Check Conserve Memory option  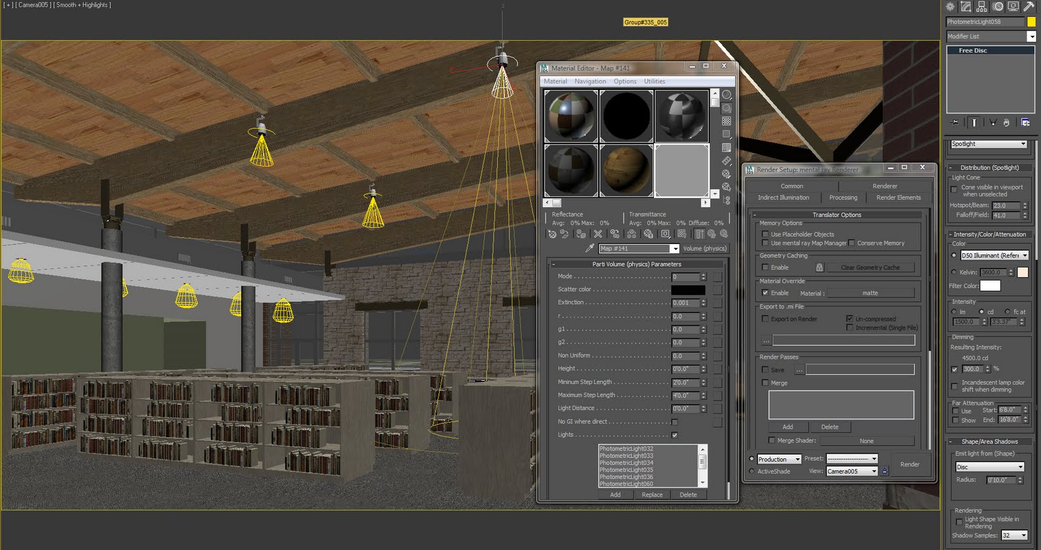coord(851,243)
